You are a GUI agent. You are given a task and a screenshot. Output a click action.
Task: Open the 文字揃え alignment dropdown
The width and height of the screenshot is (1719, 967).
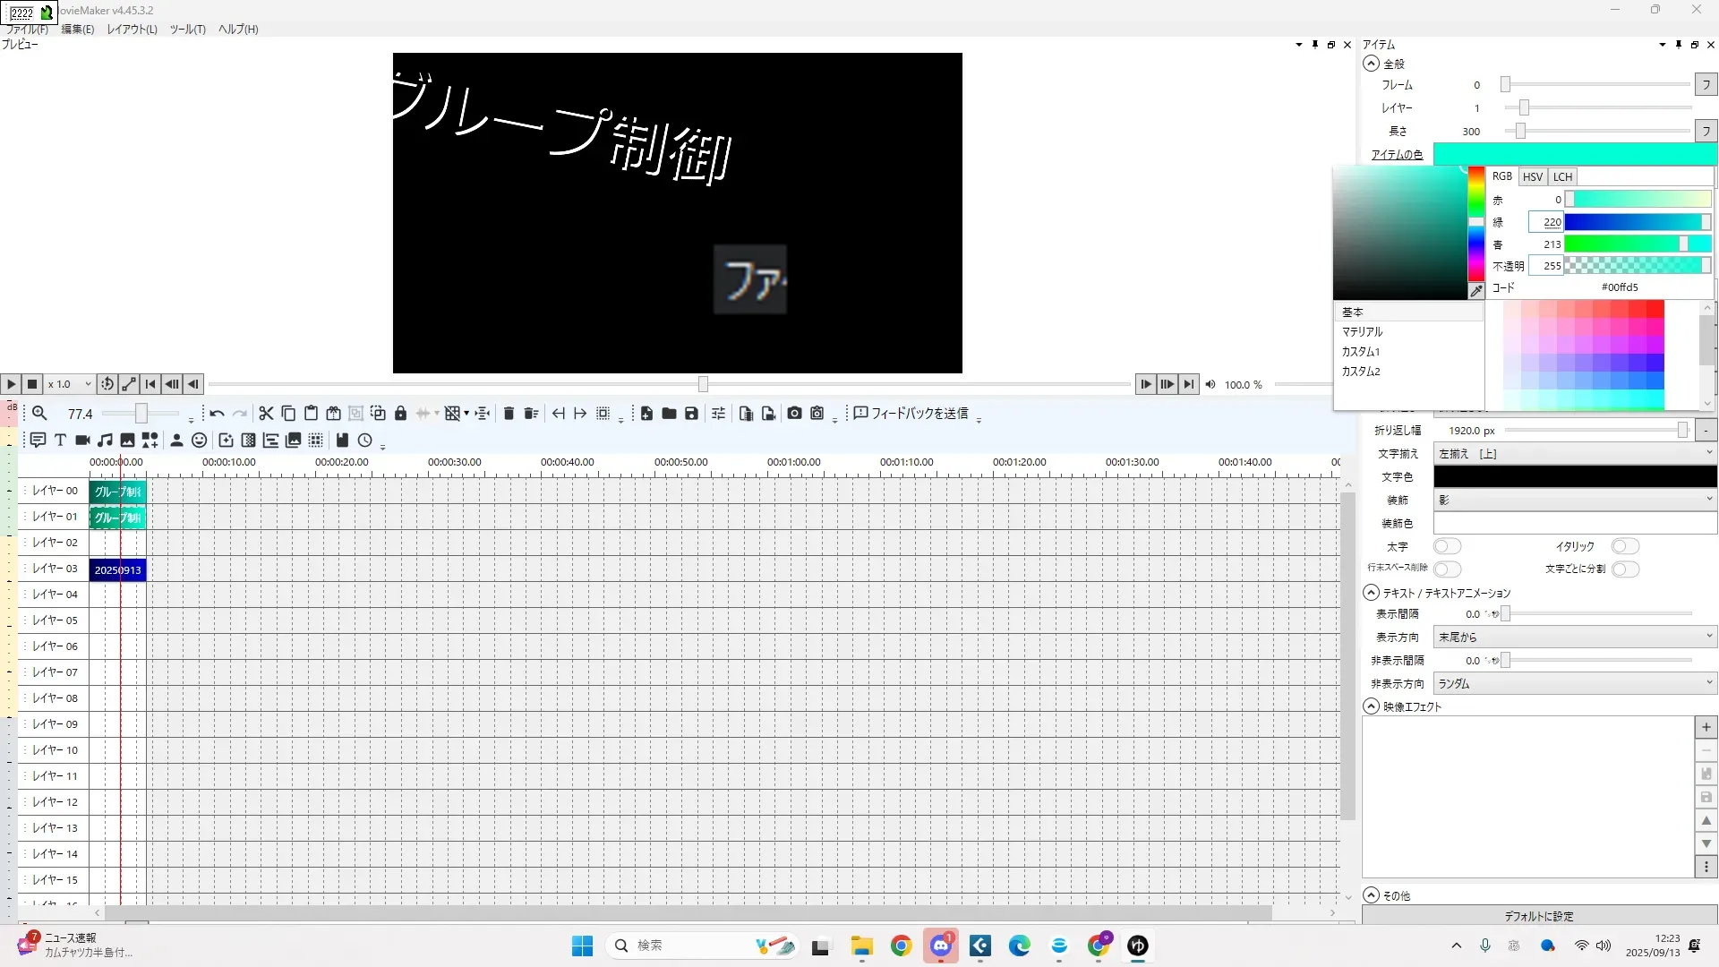1575,454
